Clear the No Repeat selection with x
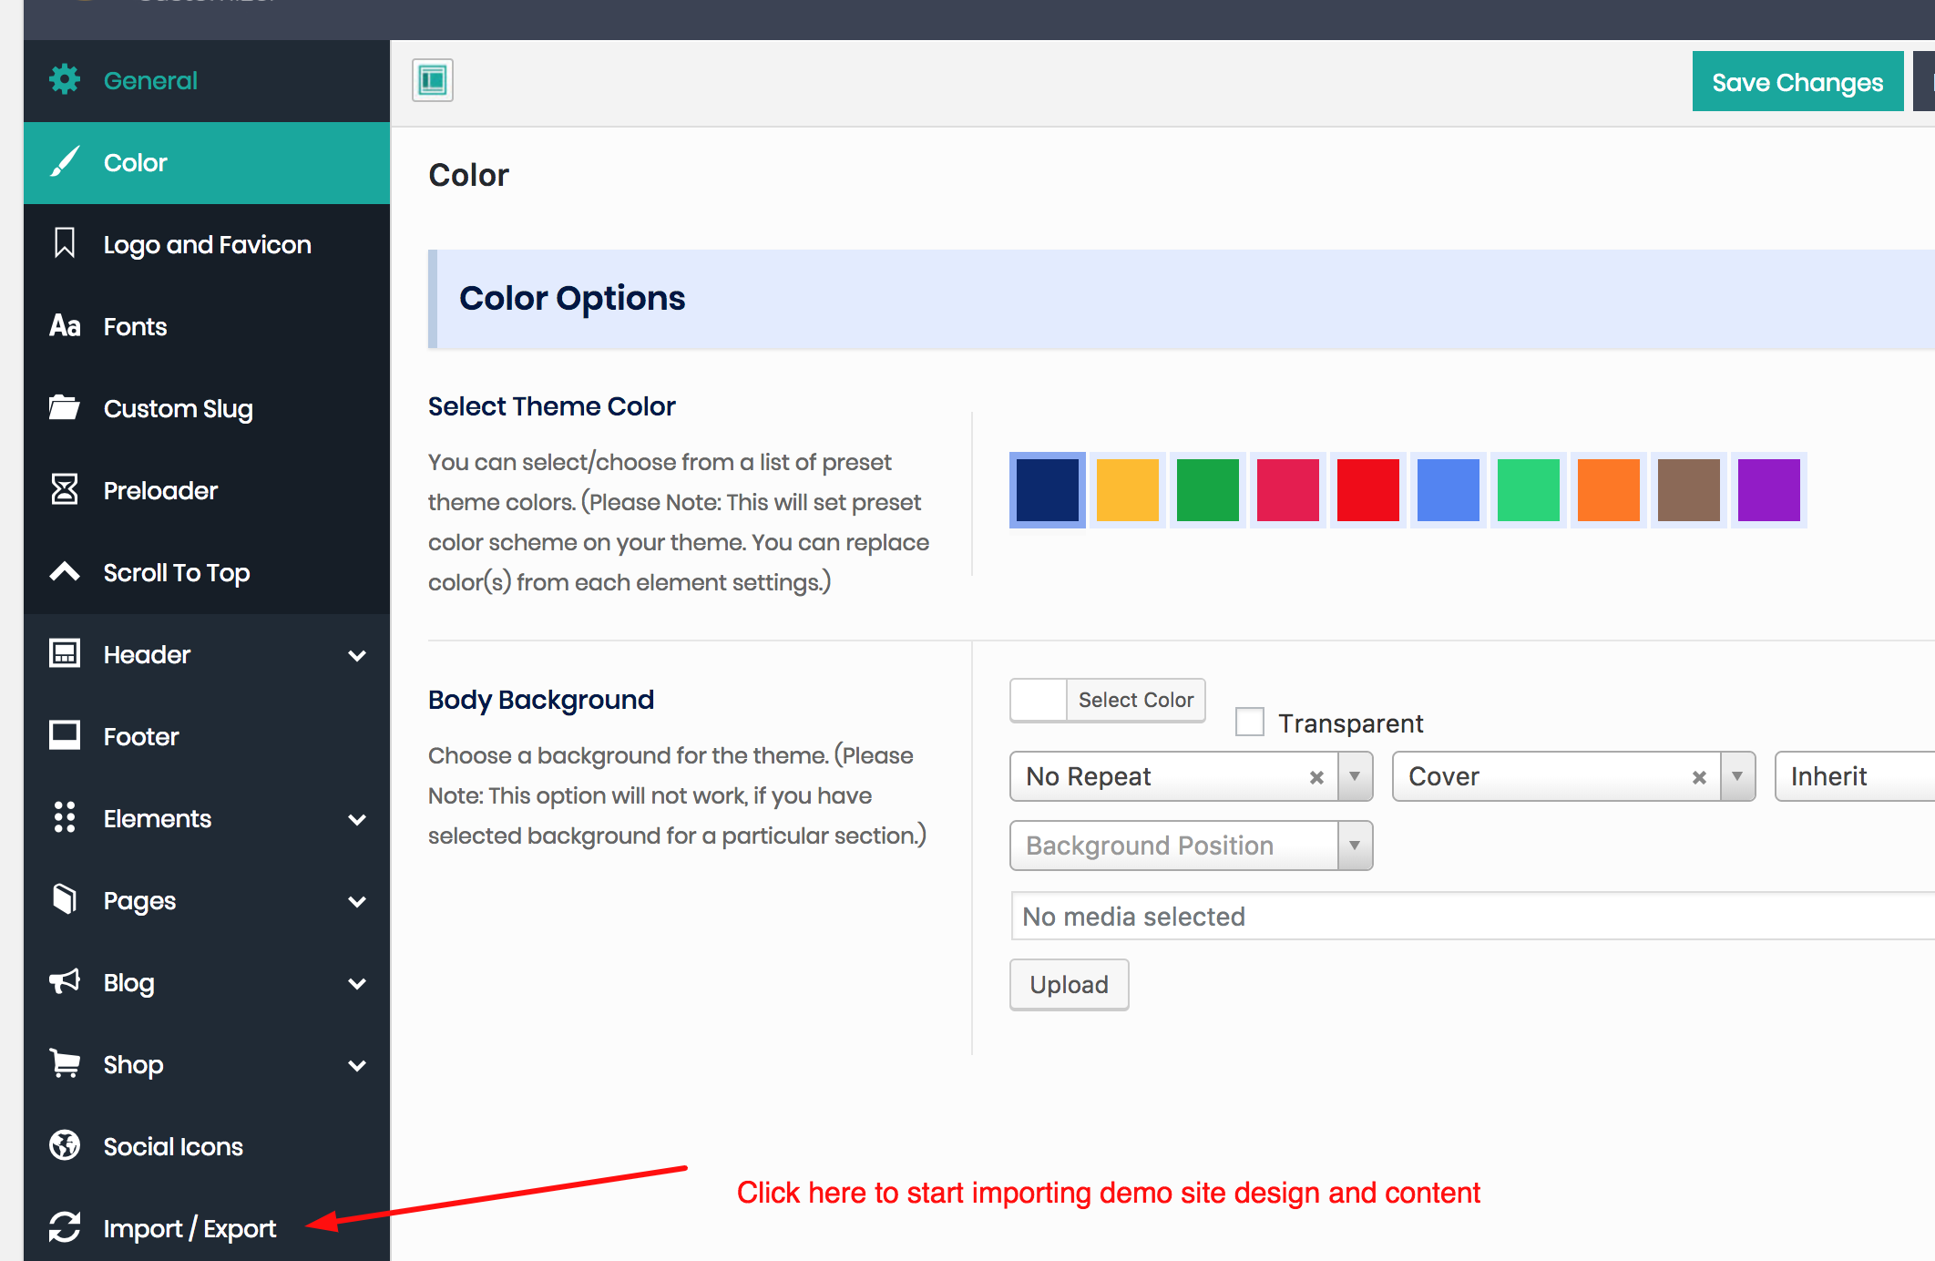This screenshot has width=1935, height=1261. pyautogui.click(x=1316, y=777)
